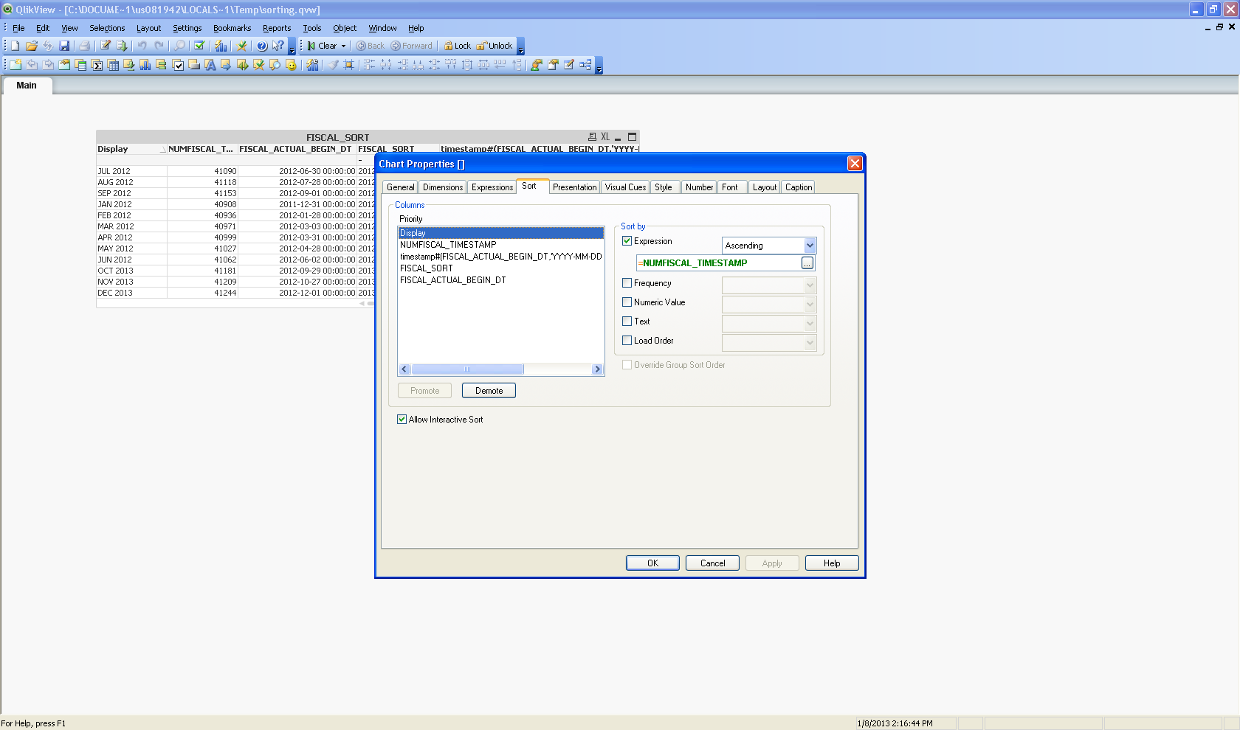Click the Unlock selections toolbar button
The width and height of the screenshot is (1240, 730).
coord(495,46)
